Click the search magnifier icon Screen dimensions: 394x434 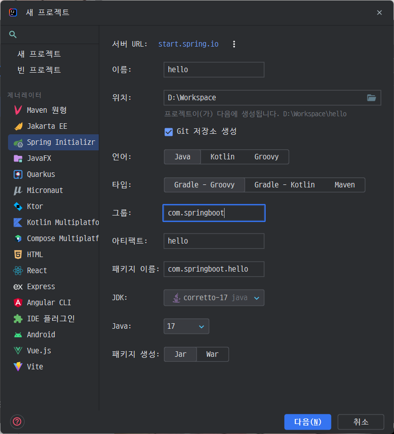(x=13, y=34)
